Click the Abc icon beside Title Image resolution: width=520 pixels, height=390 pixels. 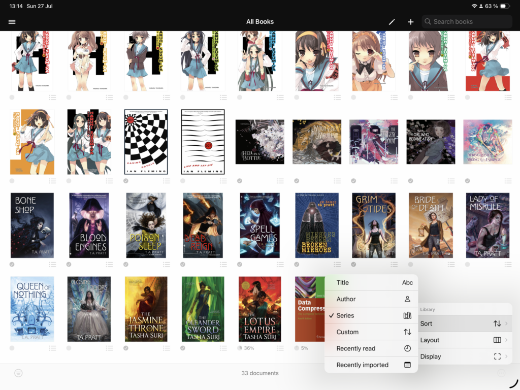pyautogui.click(x=407, y=282)
